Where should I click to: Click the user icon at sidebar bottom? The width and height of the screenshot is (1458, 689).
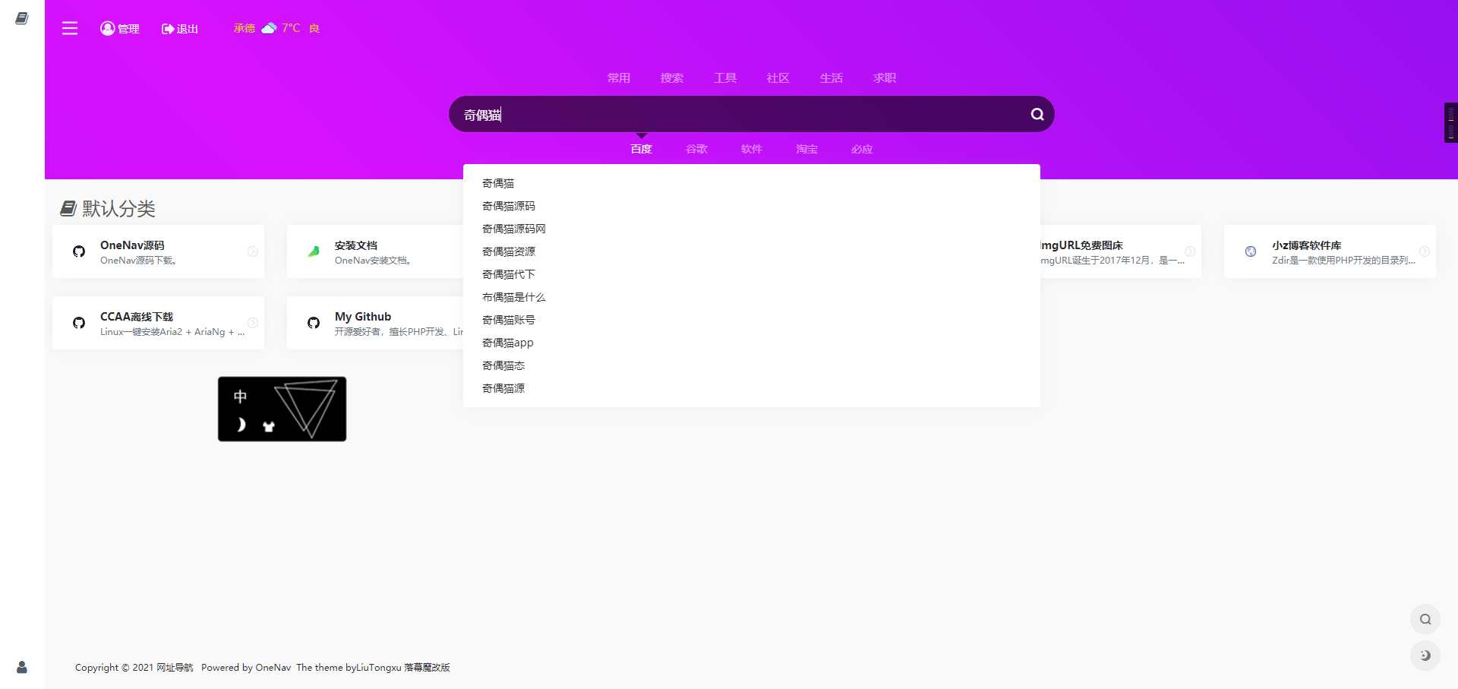point(22,667)
